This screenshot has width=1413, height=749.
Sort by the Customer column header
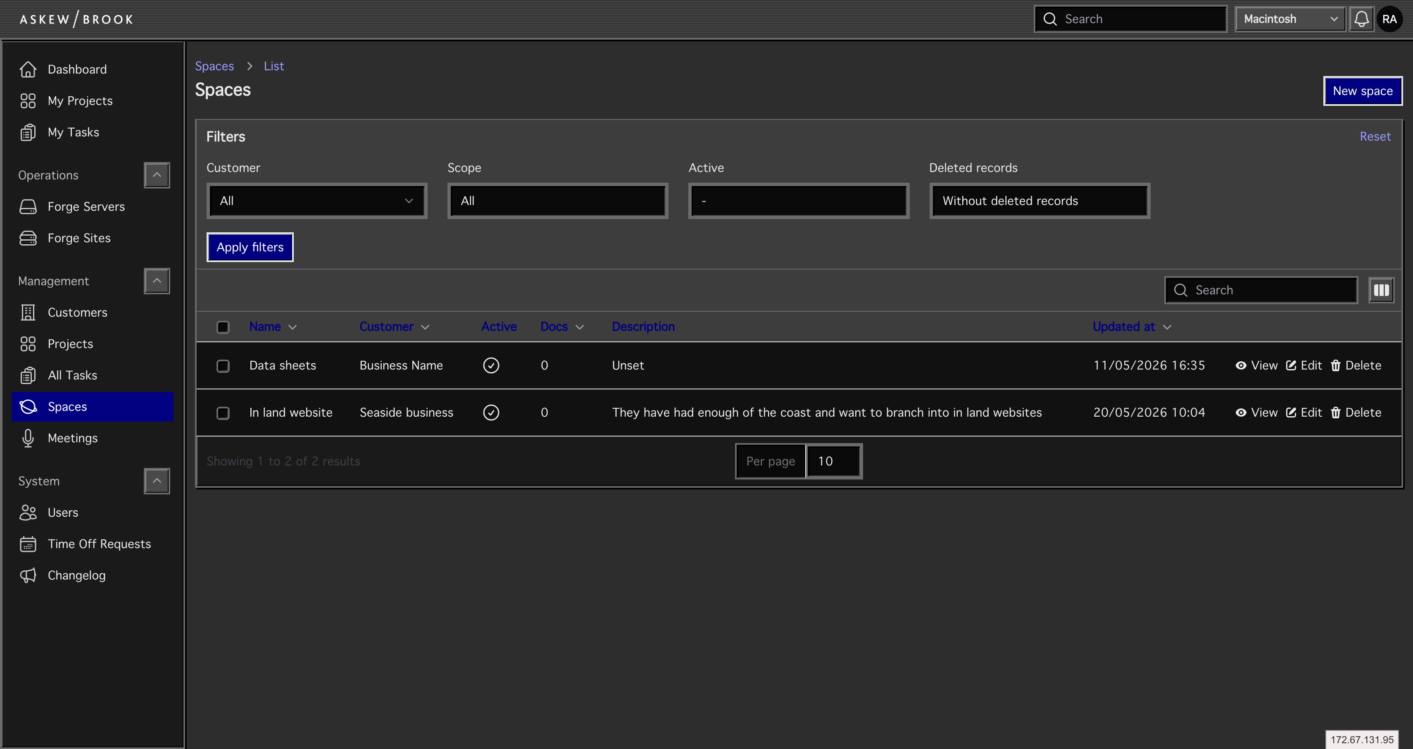coord(394,327)
